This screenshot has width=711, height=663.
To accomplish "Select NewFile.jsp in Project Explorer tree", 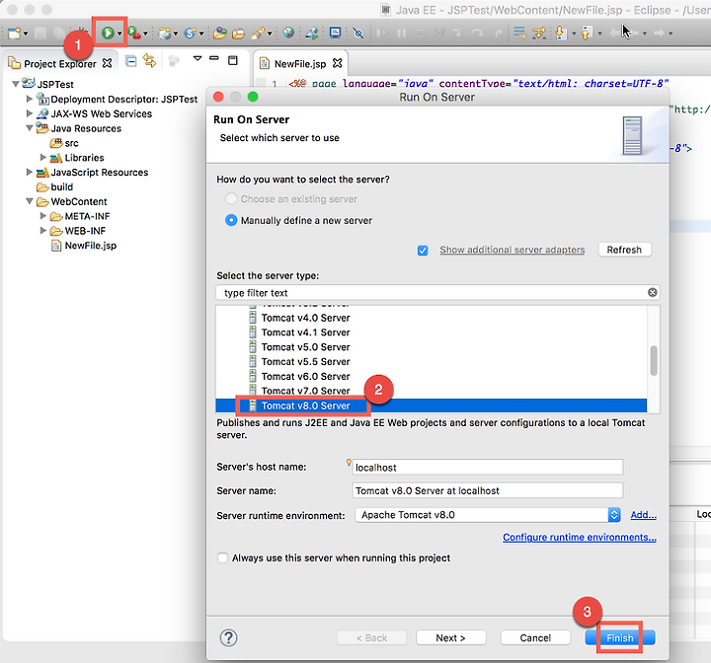I will click(x=84, y=245).
